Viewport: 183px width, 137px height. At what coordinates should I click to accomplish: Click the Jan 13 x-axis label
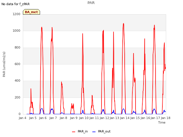click(114, 118)
